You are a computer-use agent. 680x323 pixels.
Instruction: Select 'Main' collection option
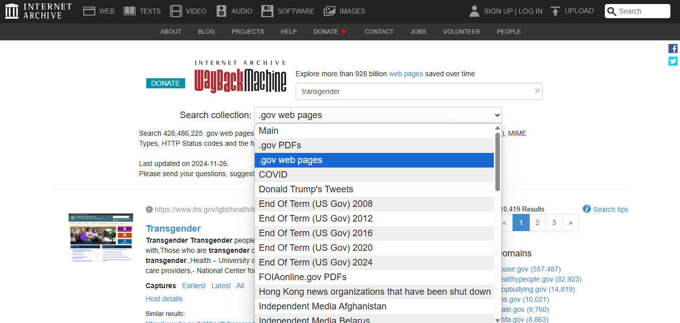(x=374, y=131)
